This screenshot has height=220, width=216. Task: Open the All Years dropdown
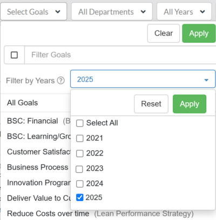click(184, 12)
